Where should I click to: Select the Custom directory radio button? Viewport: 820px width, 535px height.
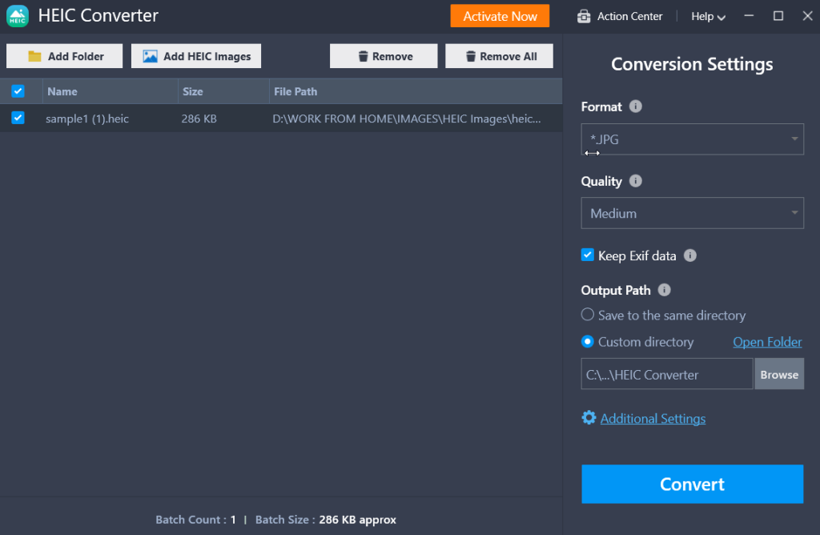click(587, 342)
